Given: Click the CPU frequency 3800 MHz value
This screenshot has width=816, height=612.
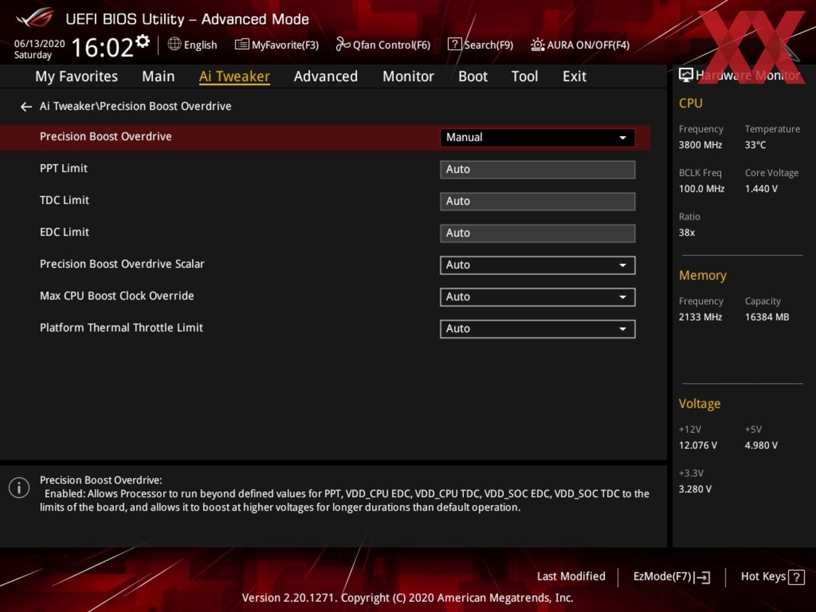Looking at the screenshot, I should [700, 145].
